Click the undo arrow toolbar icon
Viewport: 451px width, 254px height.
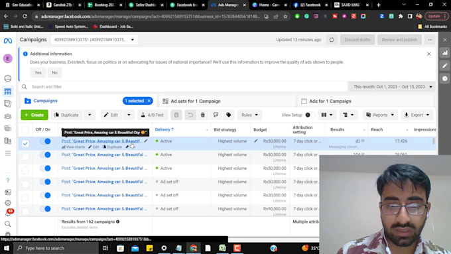click(190, 115)
